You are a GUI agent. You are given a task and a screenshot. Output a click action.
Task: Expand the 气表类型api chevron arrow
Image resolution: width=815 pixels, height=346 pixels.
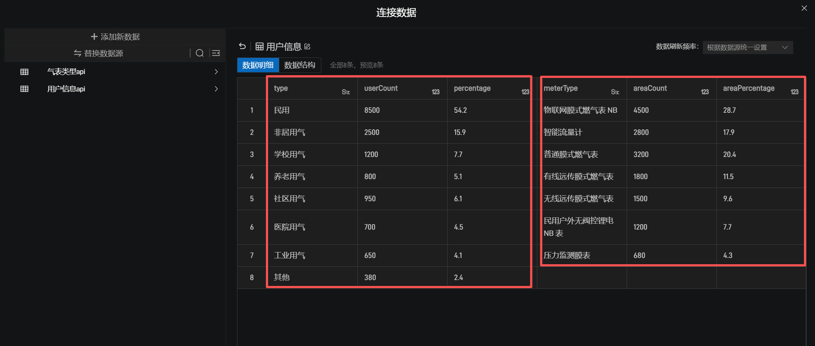point(216,72)
